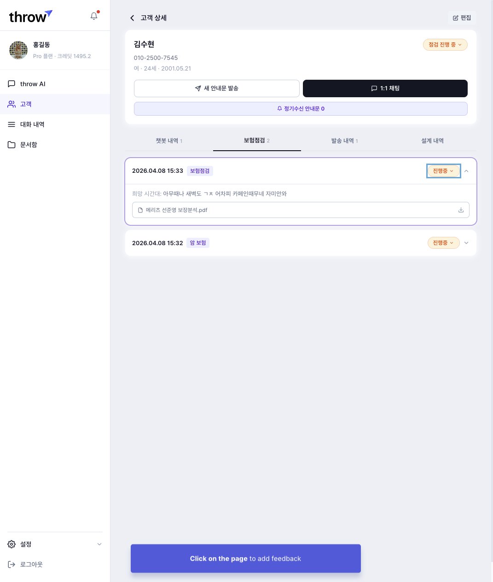Open the 대화 내역 menu item
This screenshot has width=493, height=582.
(x=32, y=124)
